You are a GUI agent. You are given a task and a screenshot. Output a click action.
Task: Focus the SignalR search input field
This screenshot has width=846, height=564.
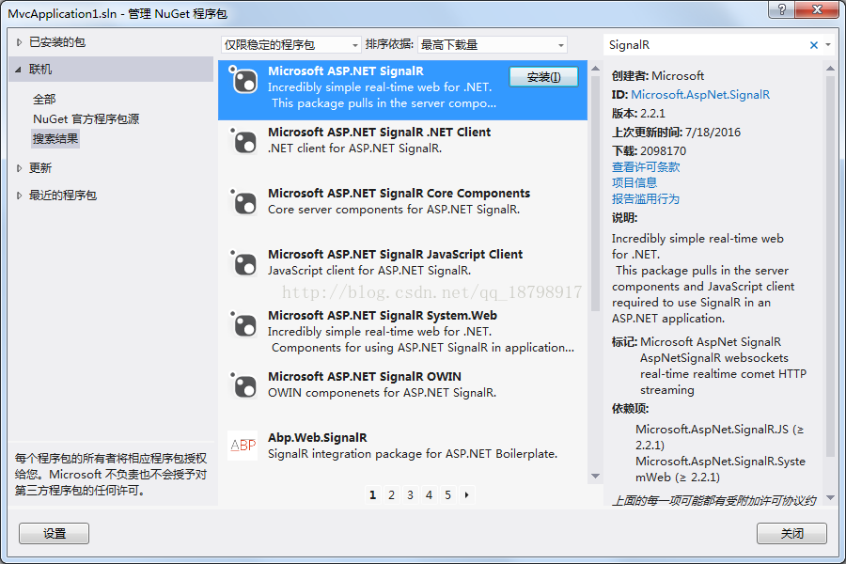tap(706, 45)
